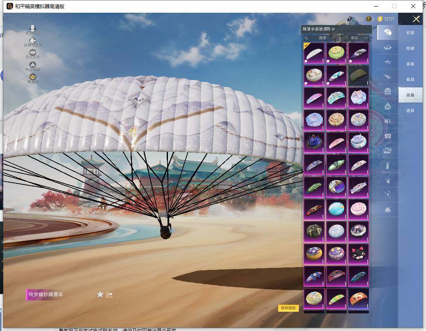Open the sparkling tap gesture category icon

tap(387, 180)
